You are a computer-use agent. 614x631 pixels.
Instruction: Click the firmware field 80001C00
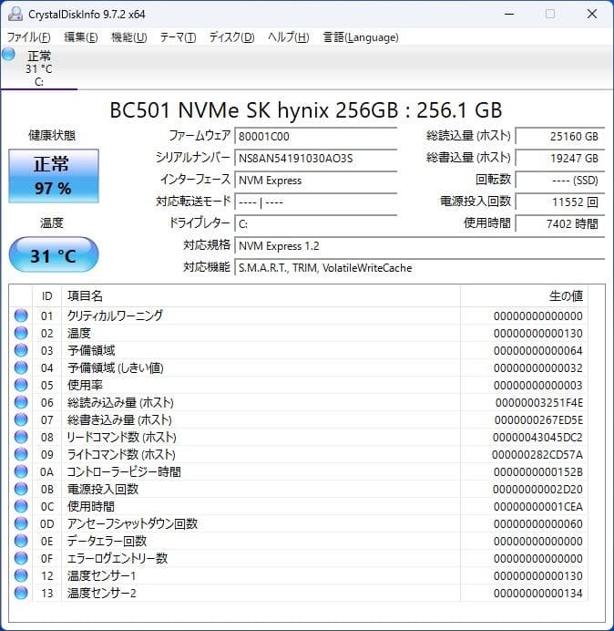[x=315, y=137]
